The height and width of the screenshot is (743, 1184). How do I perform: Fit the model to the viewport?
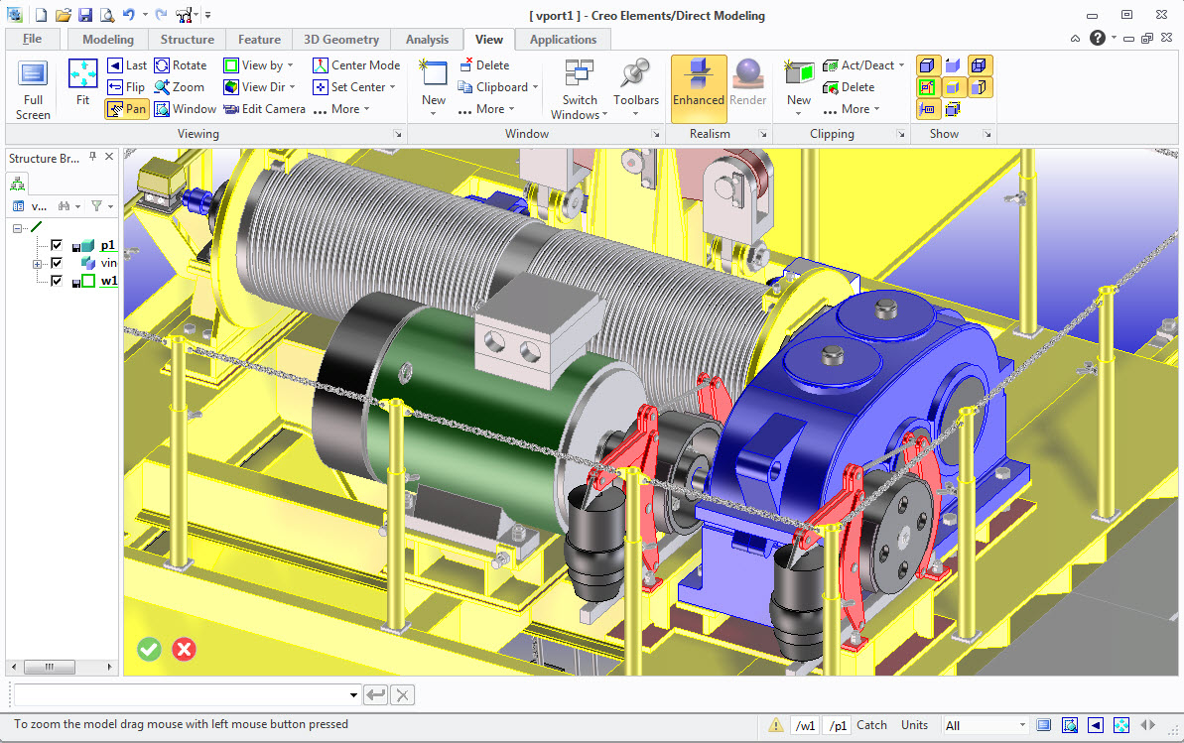click(82, 75)
